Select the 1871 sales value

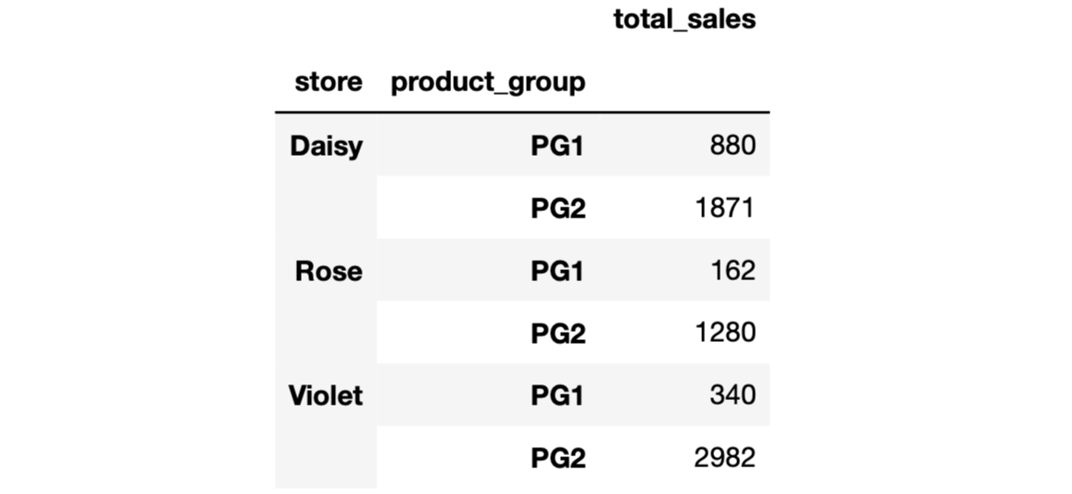[724, 208]
